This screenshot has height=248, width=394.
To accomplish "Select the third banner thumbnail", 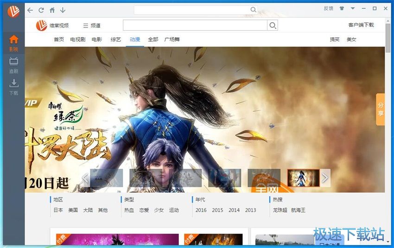I will pos(185,178).
